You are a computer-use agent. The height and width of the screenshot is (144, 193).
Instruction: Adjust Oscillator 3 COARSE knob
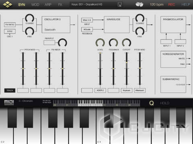tap(30, 18)
